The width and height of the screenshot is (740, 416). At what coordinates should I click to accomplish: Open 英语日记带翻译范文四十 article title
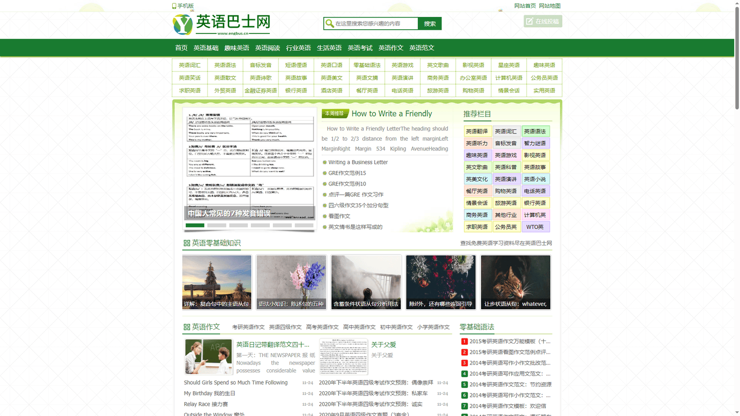pyautogui.click(x=273, y=345)
